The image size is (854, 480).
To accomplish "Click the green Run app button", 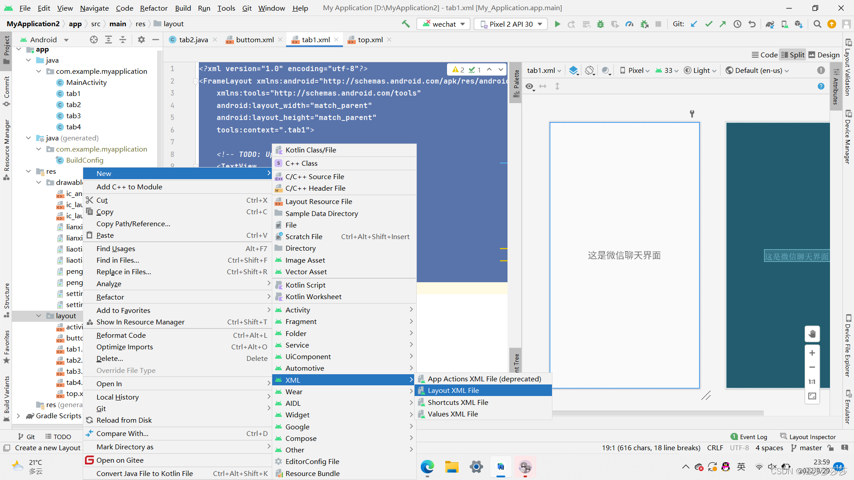I will click(557, 24).
